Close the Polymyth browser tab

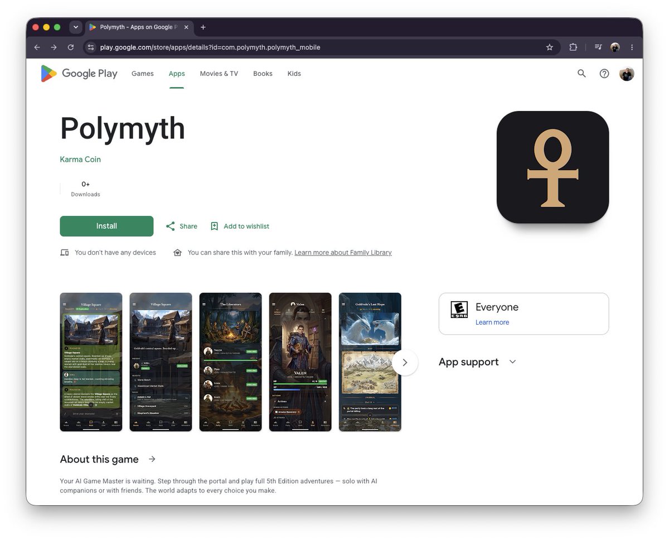point(186,27)
